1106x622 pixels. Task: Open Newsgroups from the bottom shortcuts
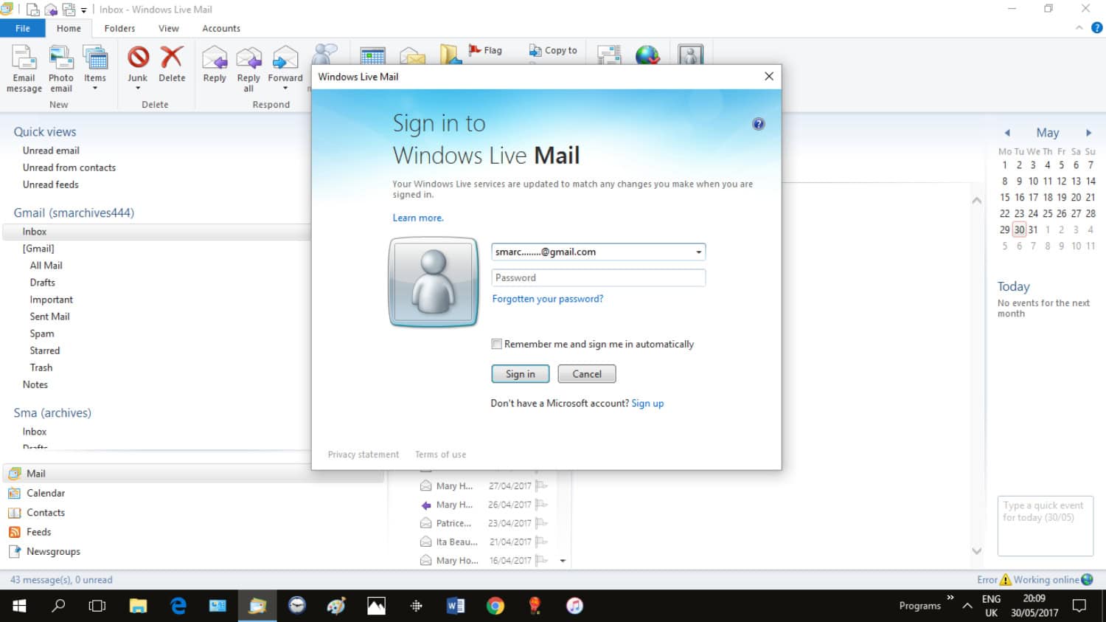click(53, 551)
